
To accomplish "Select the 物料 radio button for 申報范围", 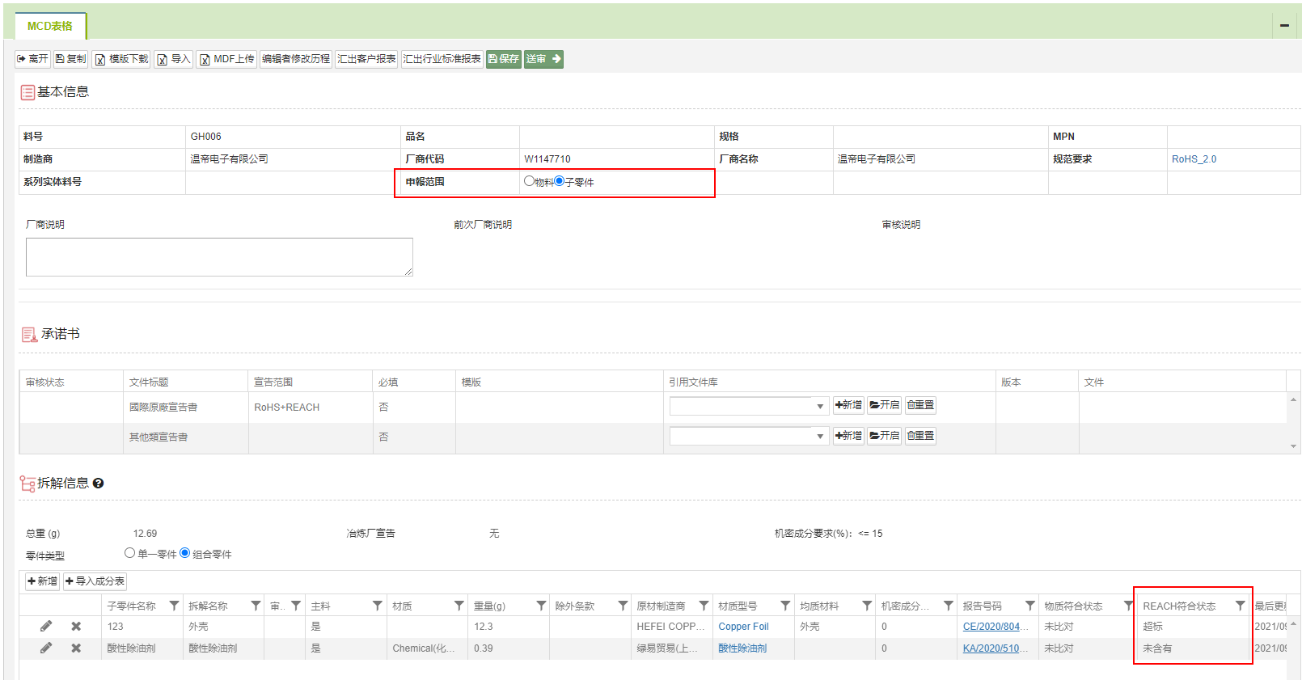I will tap(530, 181).
